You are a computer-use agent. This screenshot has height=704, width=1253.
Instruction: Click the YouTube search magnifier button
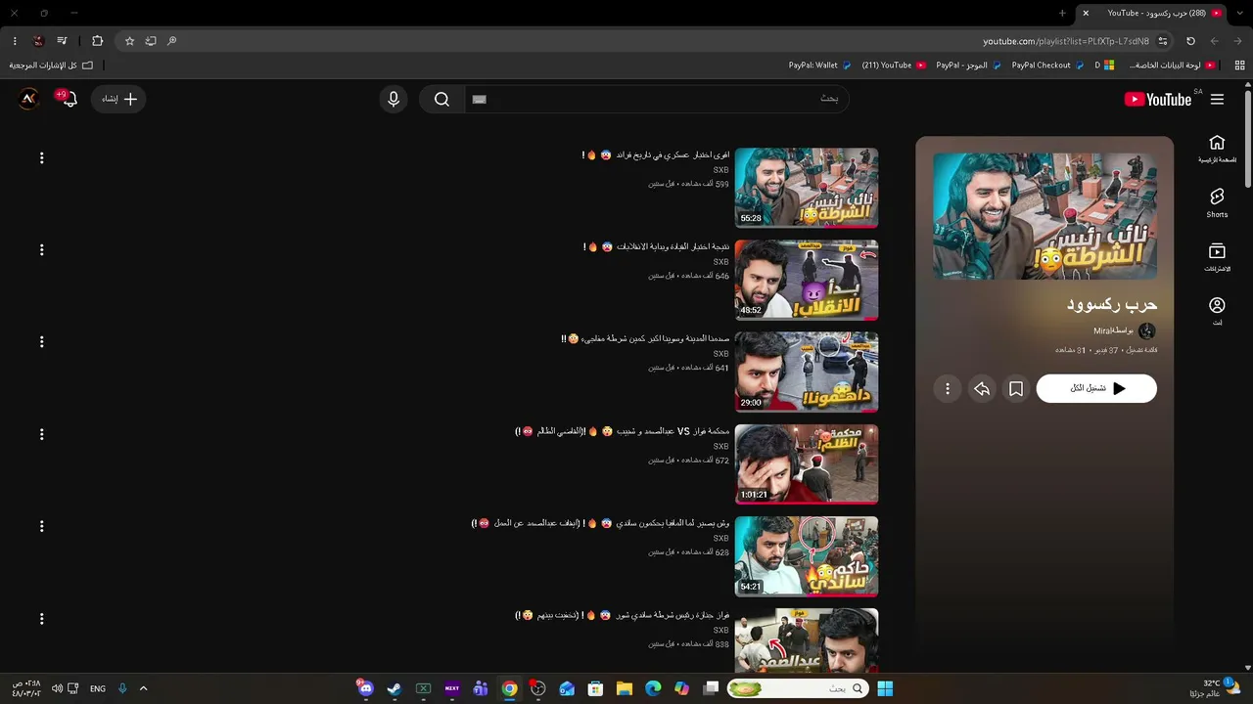pos(441,99)
